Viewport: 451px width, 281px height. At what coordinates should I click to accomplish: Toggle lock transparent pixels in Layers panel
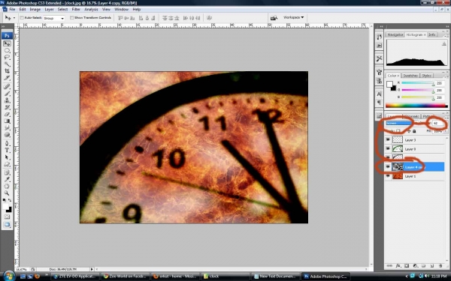tap(398, 131)
